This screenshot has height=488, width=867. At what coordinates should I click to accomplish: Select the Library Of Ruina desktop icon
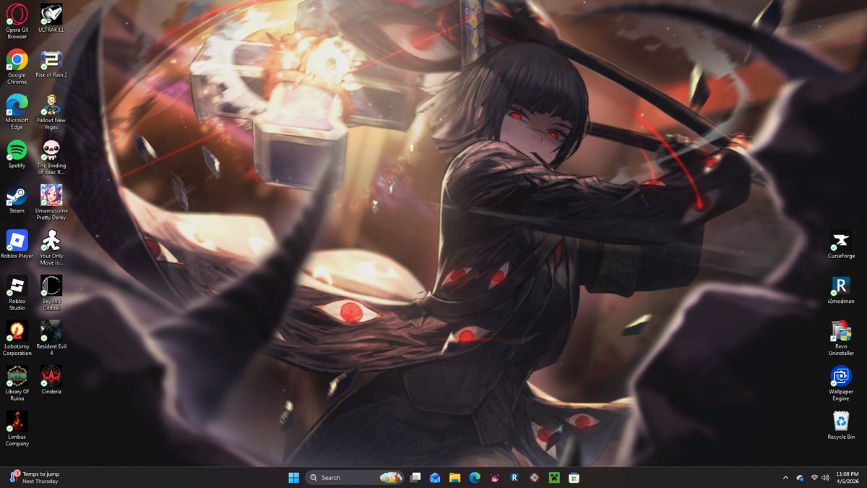pyautogui.click(x=17, y=384)
